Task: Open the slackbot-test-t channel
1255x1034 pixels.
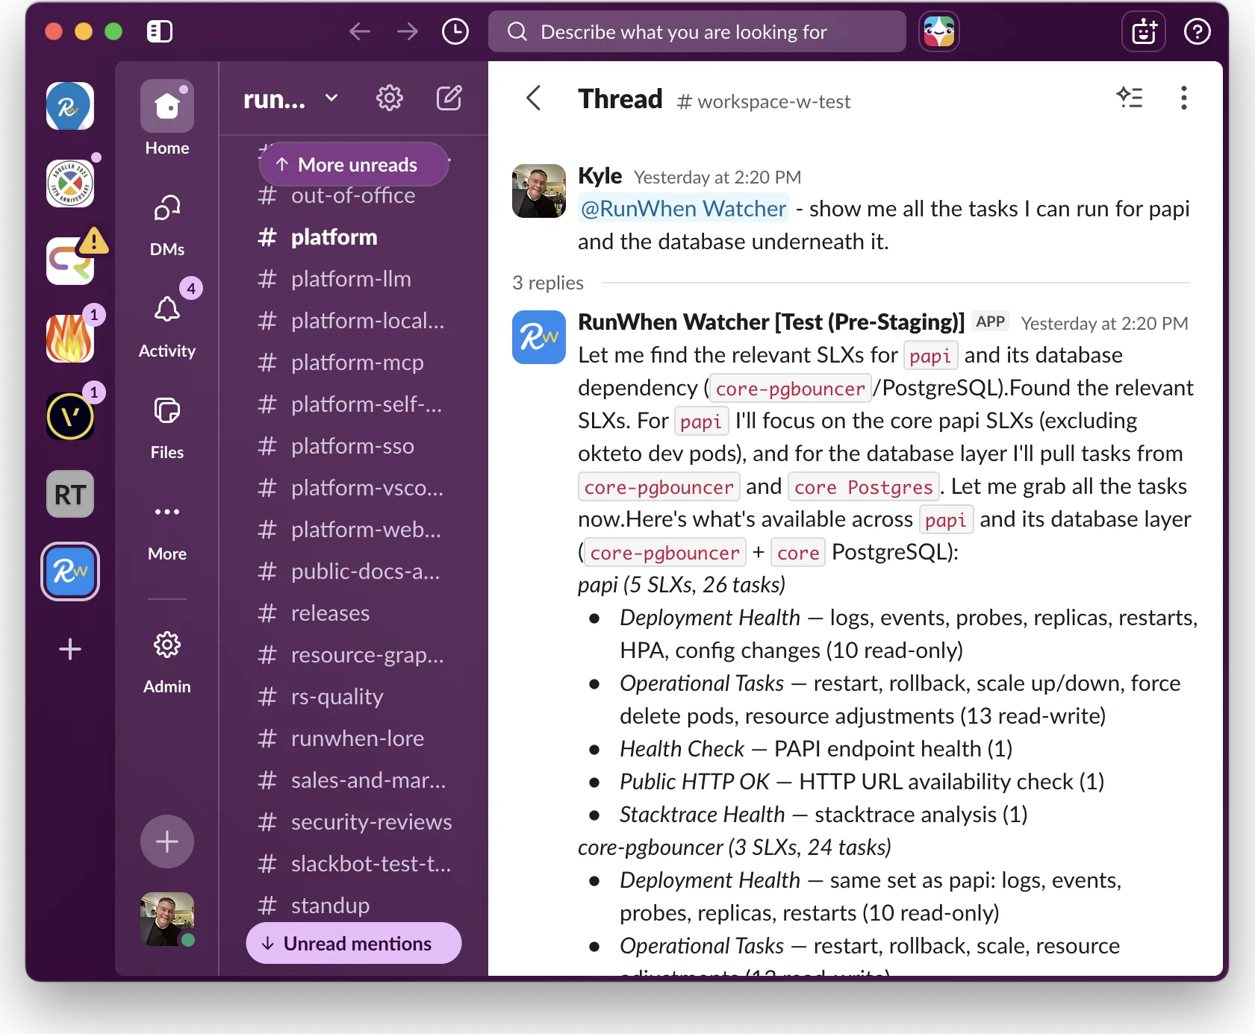Action: 354,864
